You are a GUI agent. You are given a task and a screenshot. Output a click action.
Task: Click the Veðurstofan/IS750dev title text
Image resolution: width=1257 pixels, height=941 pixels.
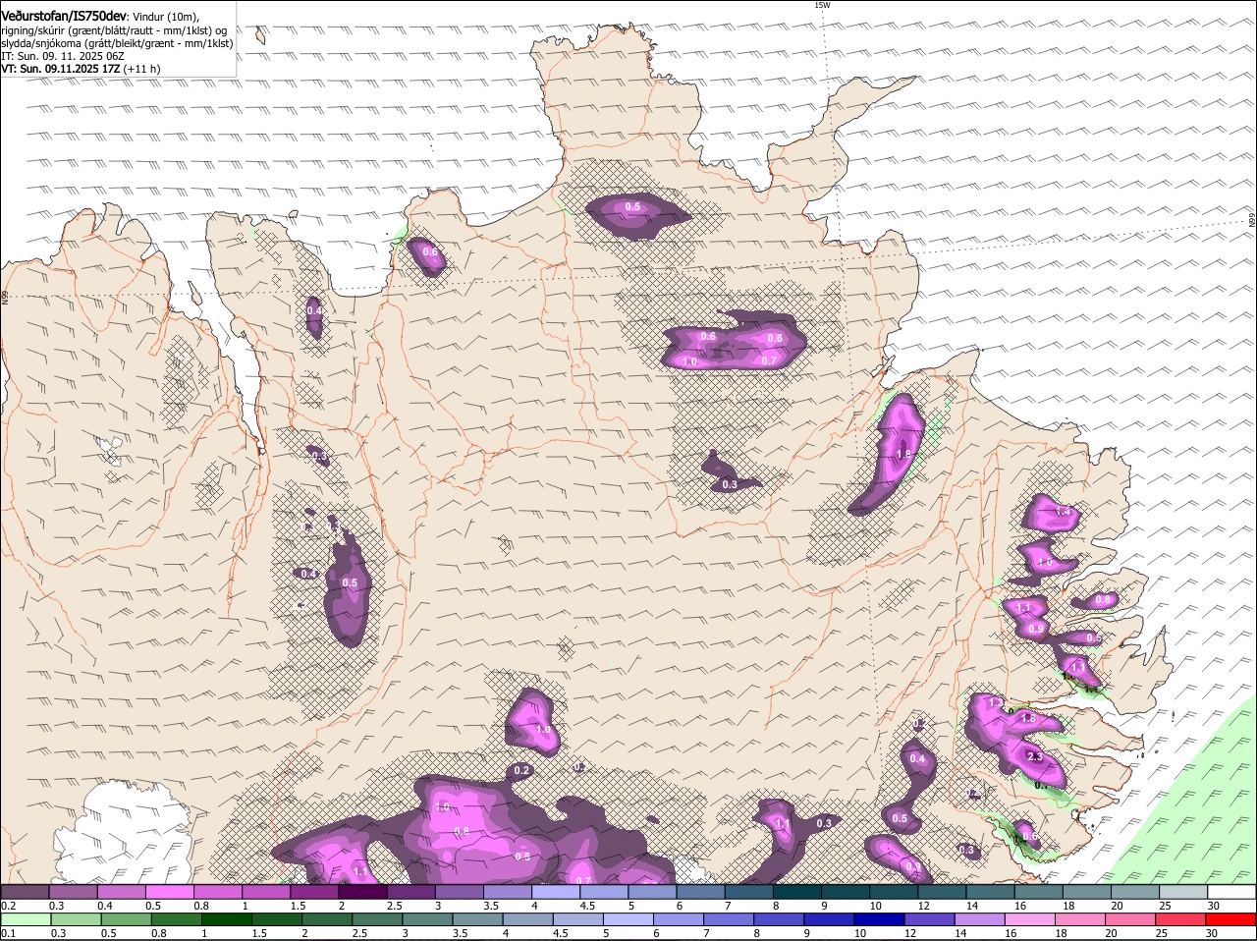[64, 17]
